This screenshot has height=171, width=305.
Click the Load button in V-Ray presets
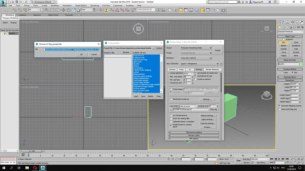(x=136, y=96)
